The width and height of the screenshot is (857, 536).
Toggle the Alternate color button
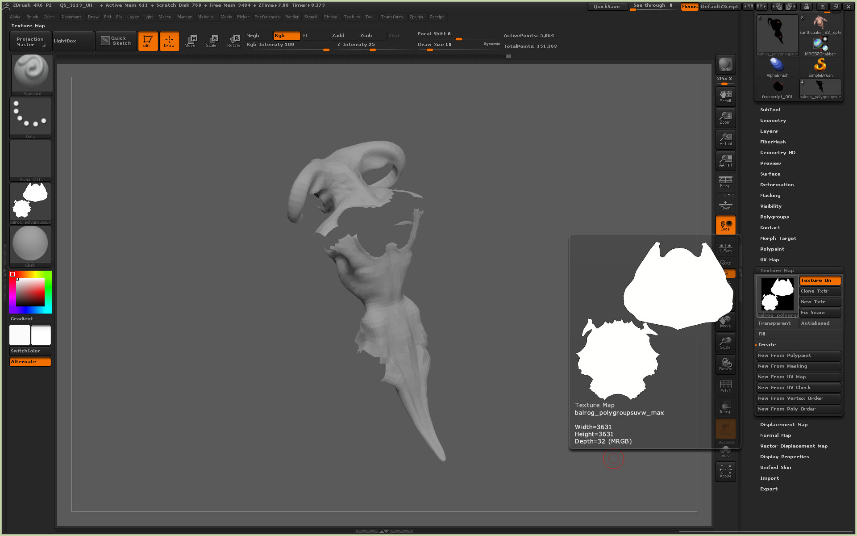pos(30,362)
